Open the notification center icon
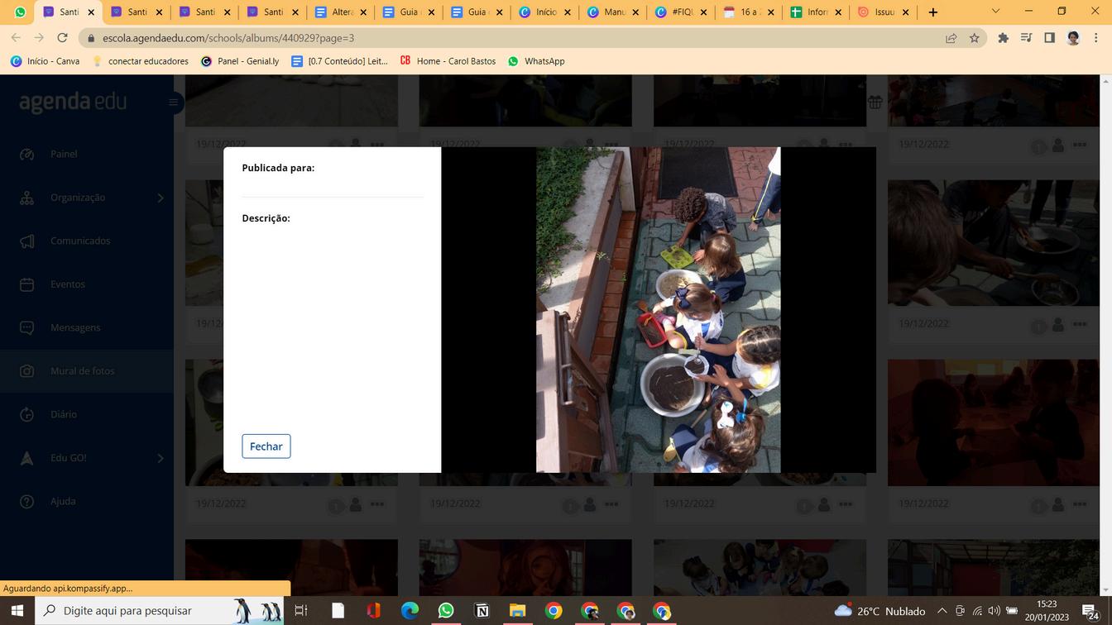 pos(1091,611)
